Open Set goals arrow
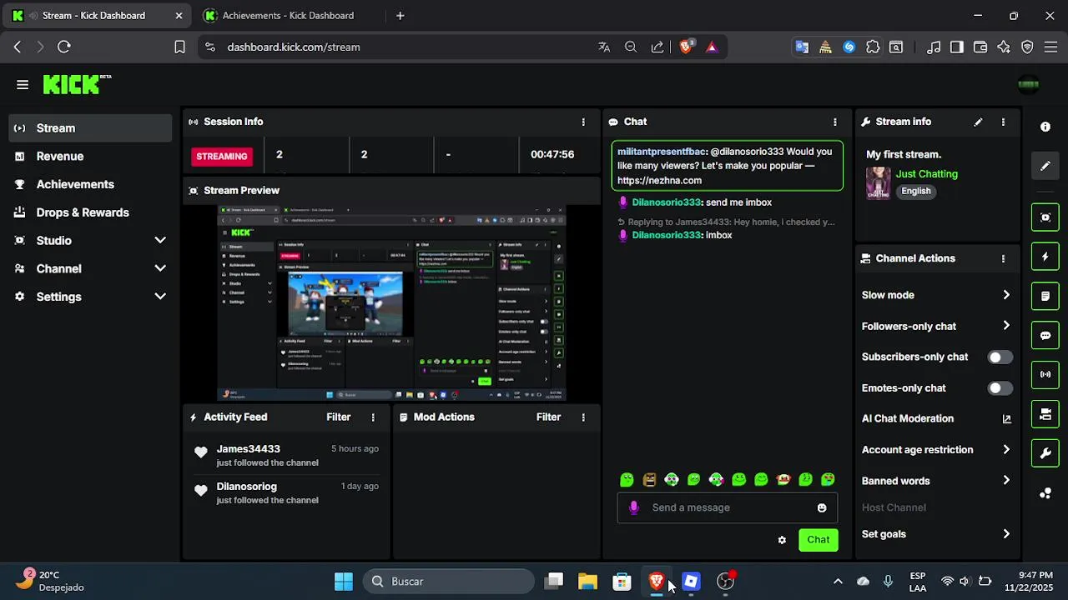 point(1006,534)
